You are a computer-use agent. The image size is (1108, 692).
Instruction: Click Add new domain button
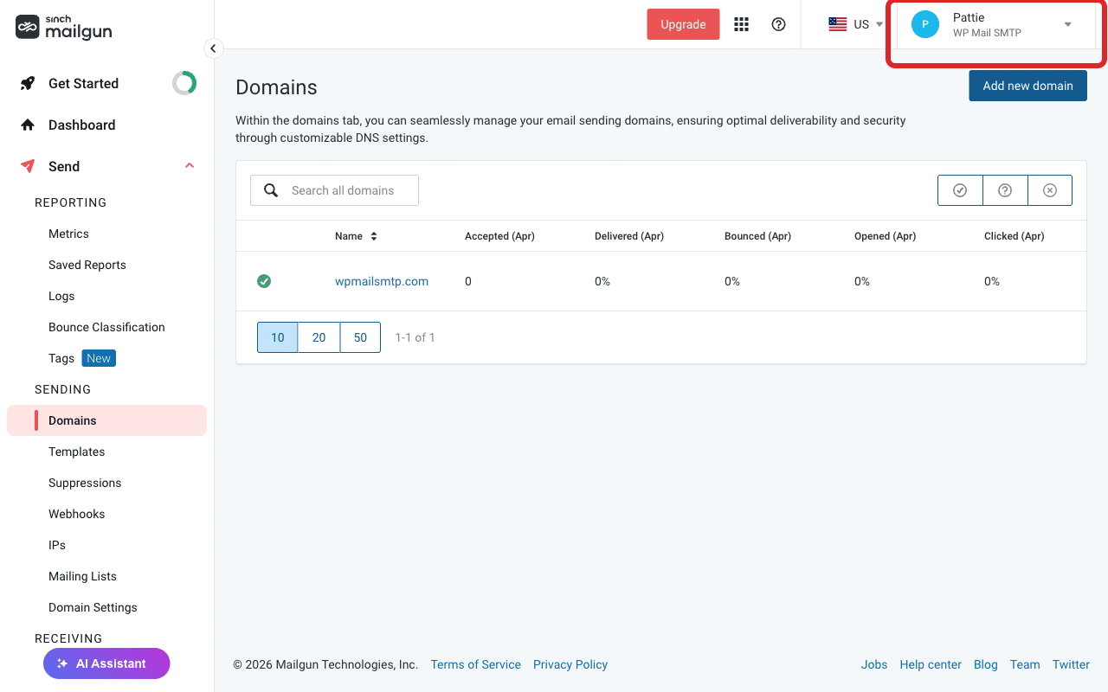point(1027,86)
